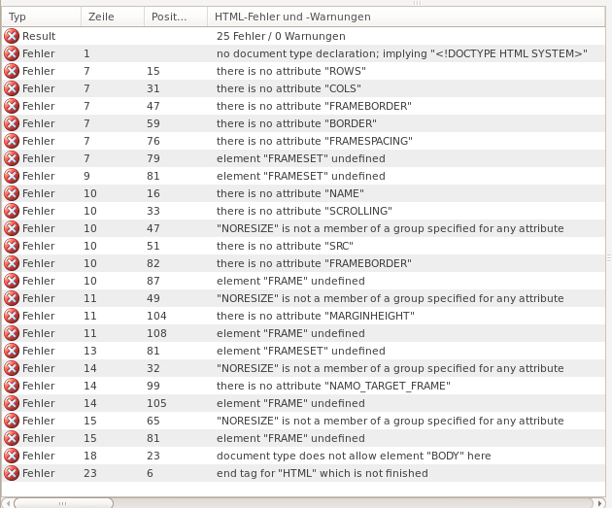Click the error icon beside the "COLS" attribute error
612x508 pixels.
pos(12,88)
